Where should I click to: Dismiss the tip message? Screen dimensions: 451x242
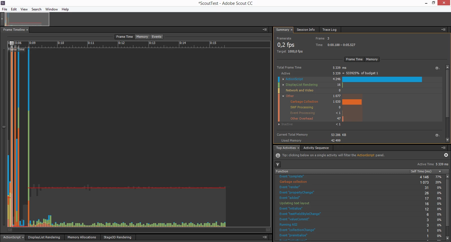[446, 155]
